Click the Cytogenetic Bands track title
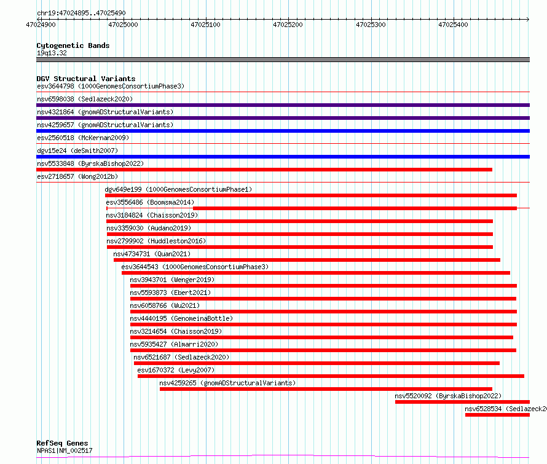Screen dimensions: 547x464 coord(73,45)
